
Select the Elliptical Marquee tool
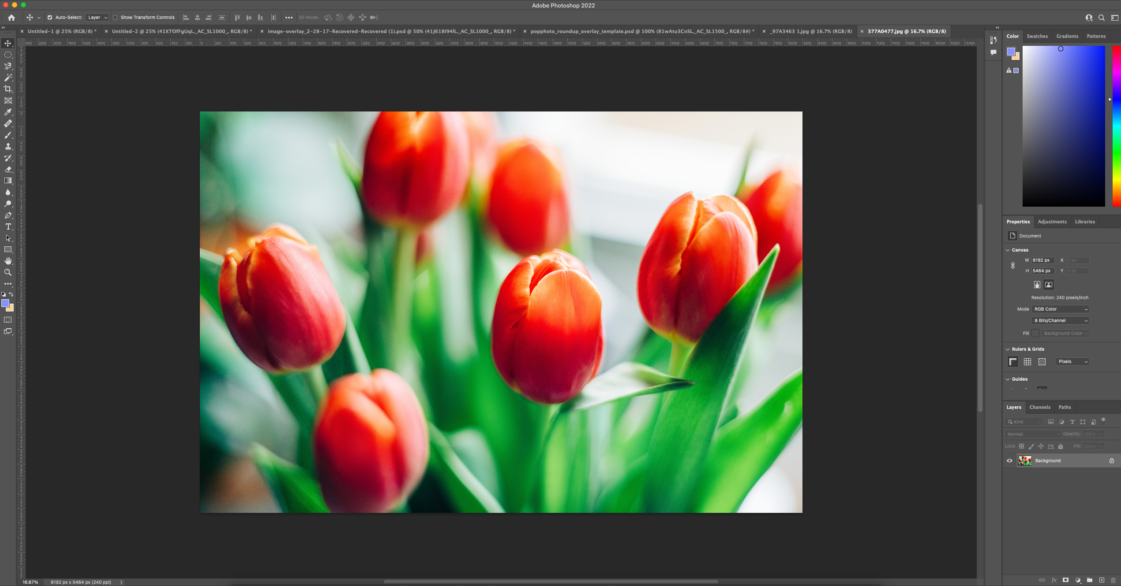(x=8, y=55)
